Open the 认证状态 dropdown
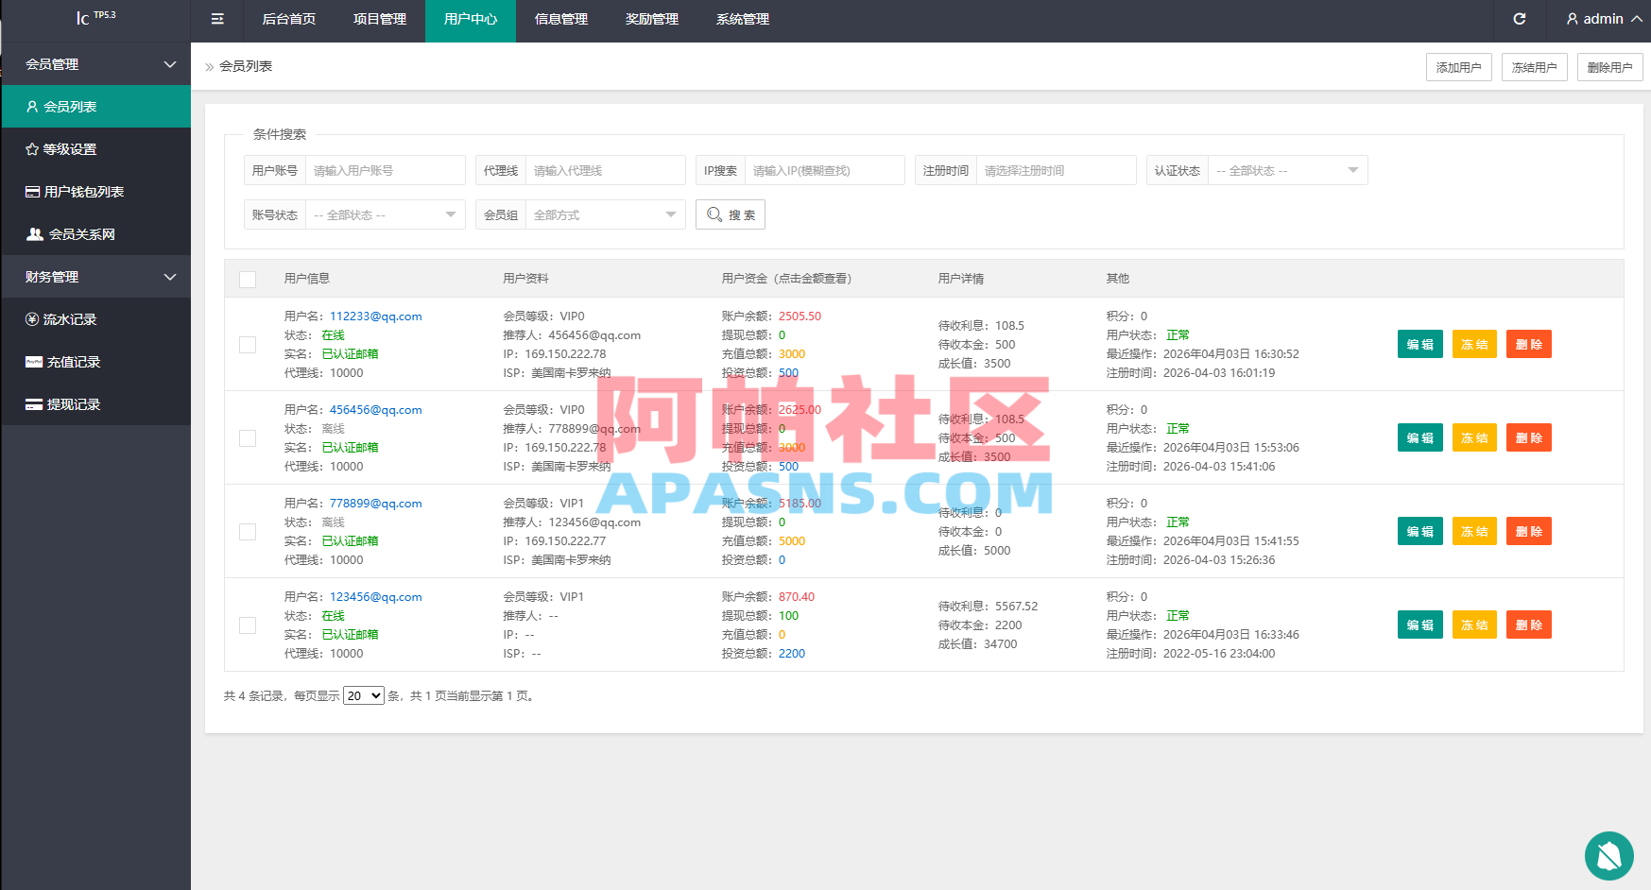This screenshot has width=1651, height=890. click(1288, 170)
